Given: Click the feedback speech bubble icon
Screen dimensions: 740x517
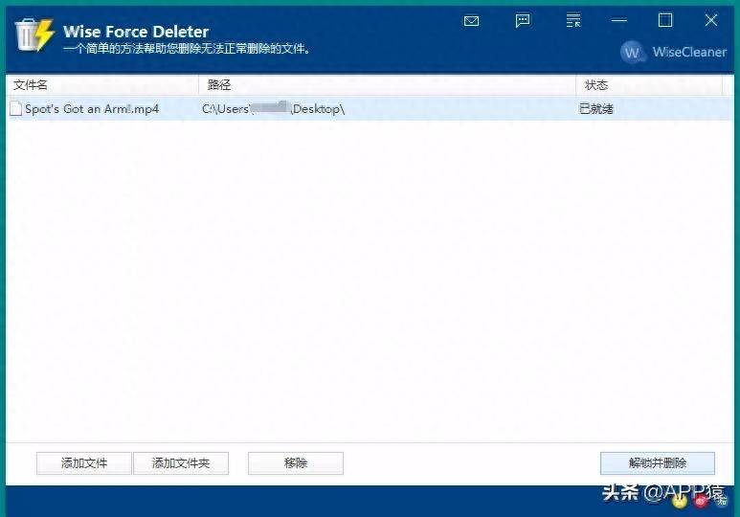Looking at the screenshot, I should point(523,21).
